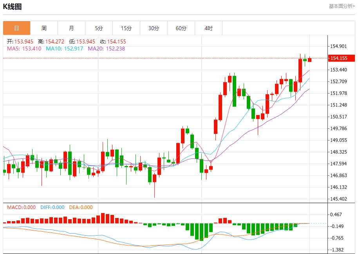Click the K线图 chart title
Viewport: 358px width, 254px height.
click(x=13, y=7)
